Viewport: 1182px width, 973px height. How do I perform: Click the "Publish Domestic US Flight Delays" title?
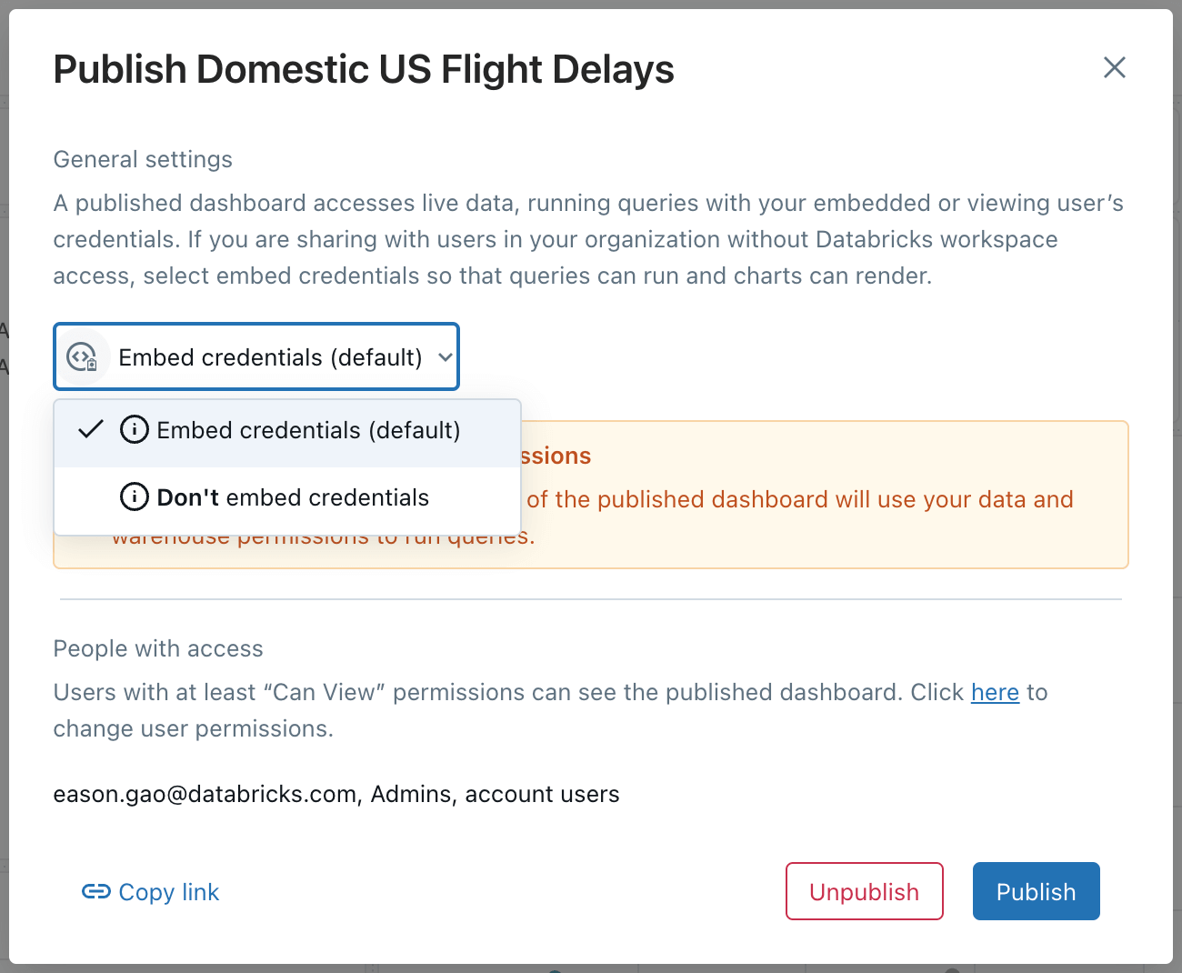pyautogui.click(x=364, y=69)
